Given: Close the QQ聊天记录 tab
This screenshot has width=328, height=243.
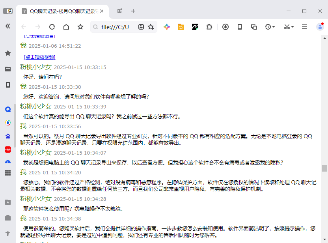Looking at the screenshot, I should pos(102,11).
